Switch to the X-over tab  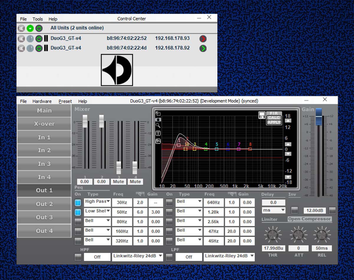coord(44,124)
